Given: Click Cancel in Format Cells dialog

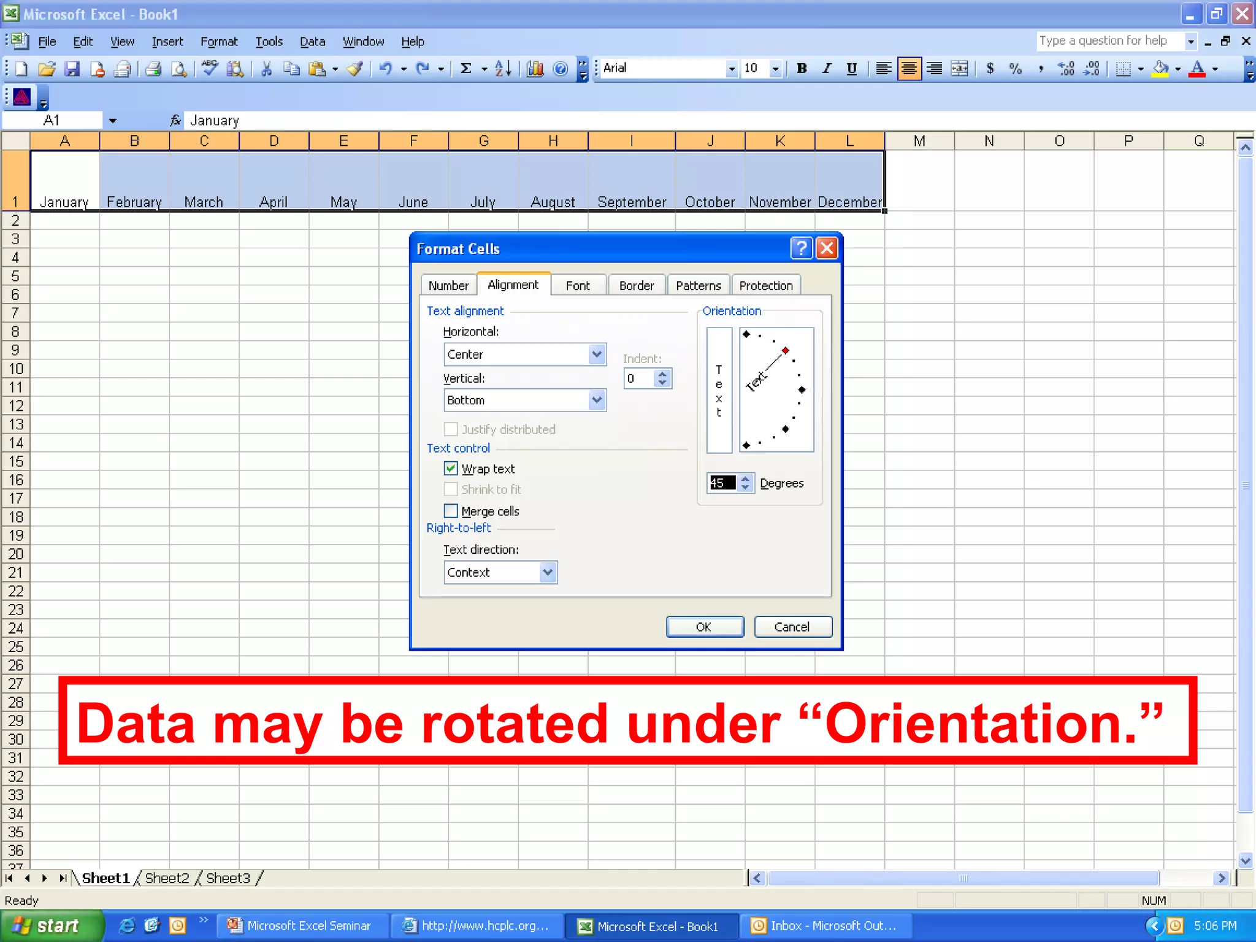Looking at the screenshot, I should click(792, 627).
